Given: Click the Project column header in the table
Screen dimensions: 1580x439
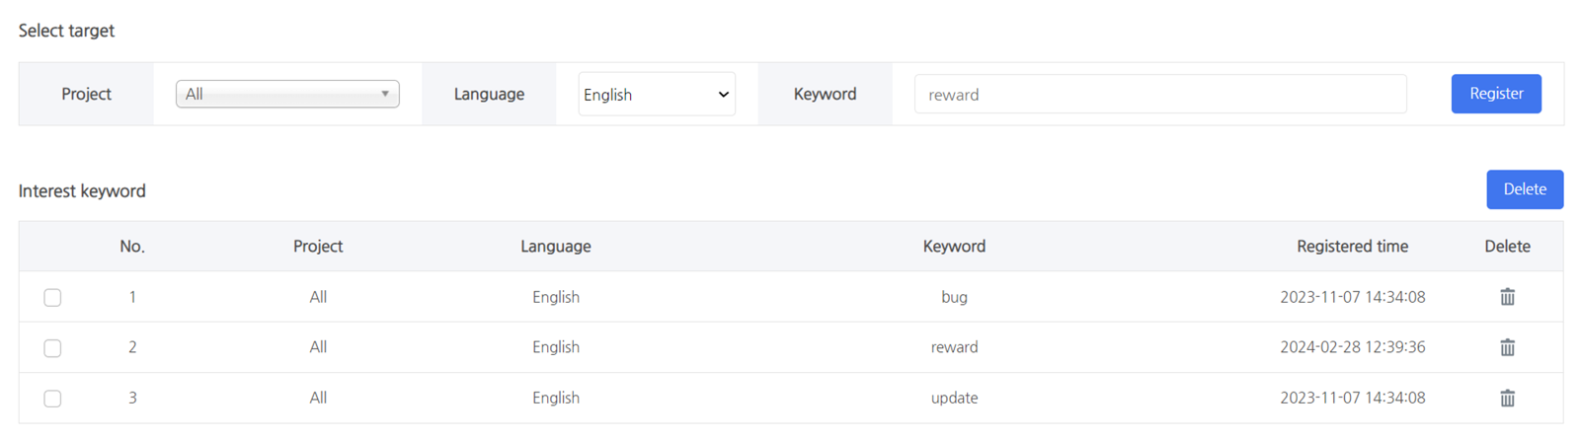Looking at the screenshot, I should [x=318, y=247].
